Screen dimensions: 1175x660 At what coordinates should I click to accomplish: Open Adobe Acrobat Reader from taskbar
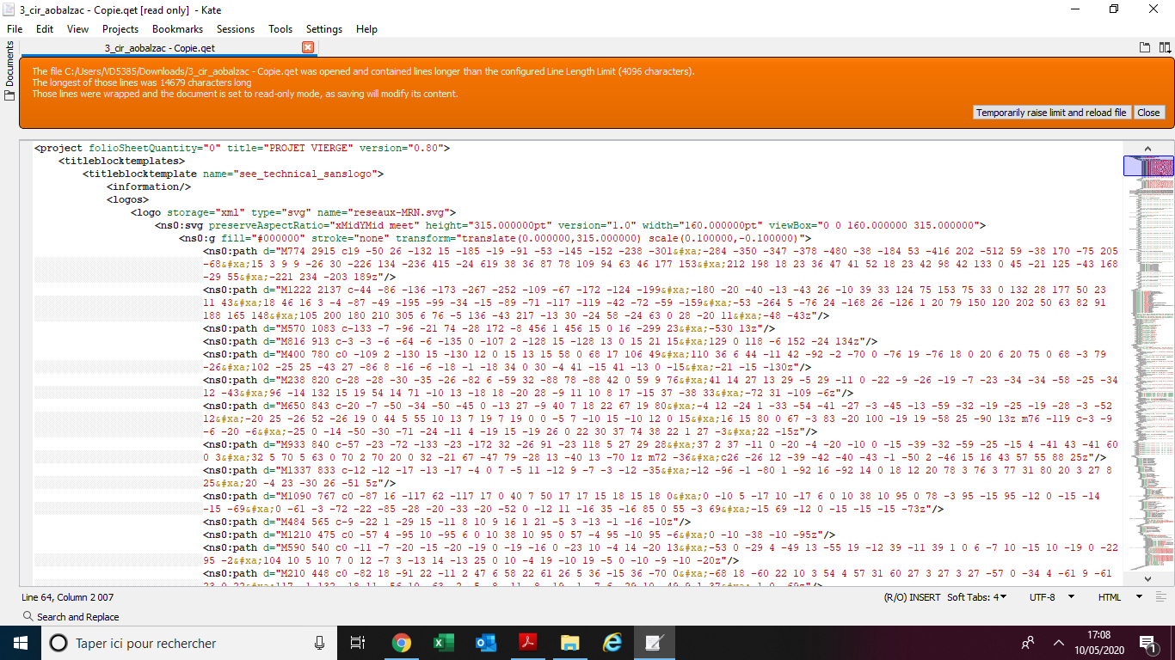click(x=527, y=643)
